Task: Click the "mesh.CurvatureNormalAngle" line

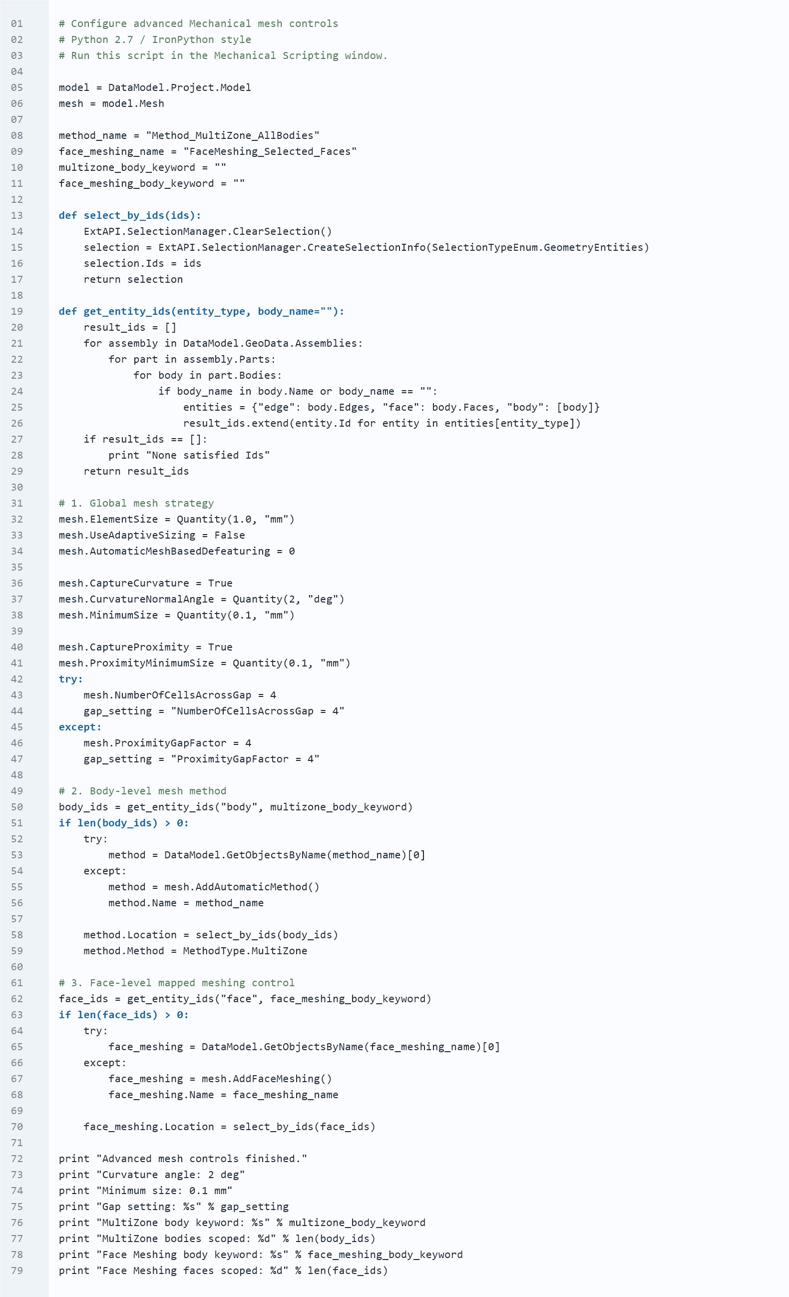Action: (x=201, y=599)
